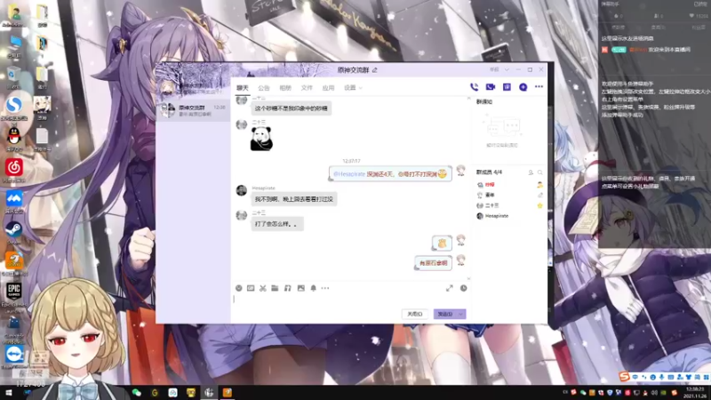Search group members with the magnifier icon
Viewport: 711px width, 400px height.
pos(540,172)
